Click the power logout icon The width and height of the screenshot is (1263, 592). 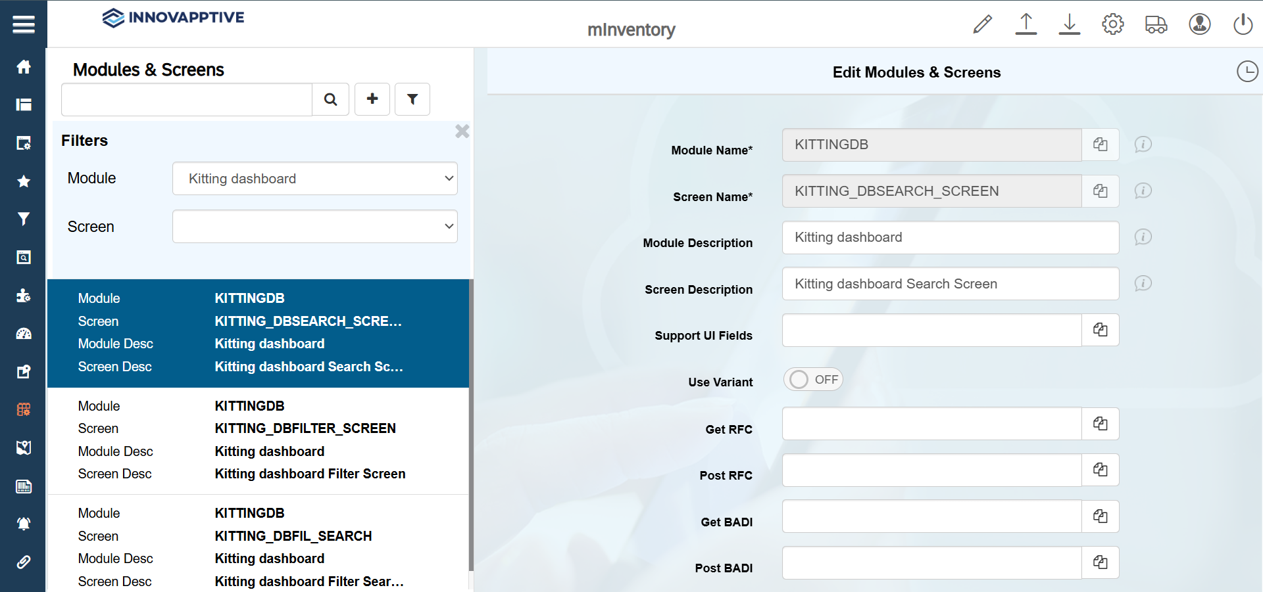1243,24
